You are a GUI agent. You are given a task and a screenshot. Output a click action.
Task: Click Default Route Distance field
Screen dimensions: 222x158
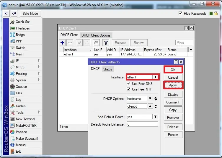142,124
